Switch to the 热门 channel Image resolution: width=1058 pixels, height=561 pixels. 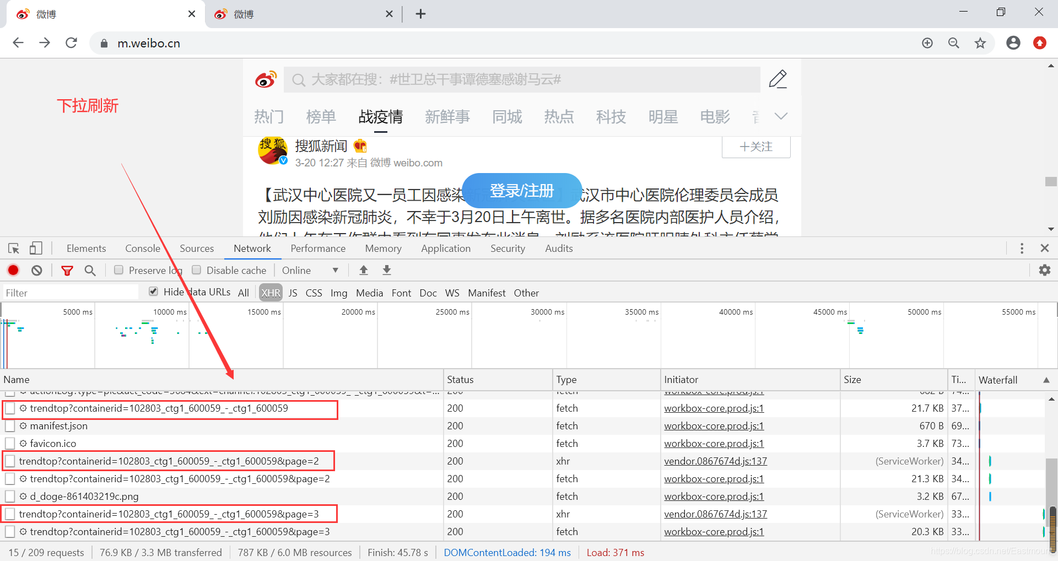[x=269, y=117]
